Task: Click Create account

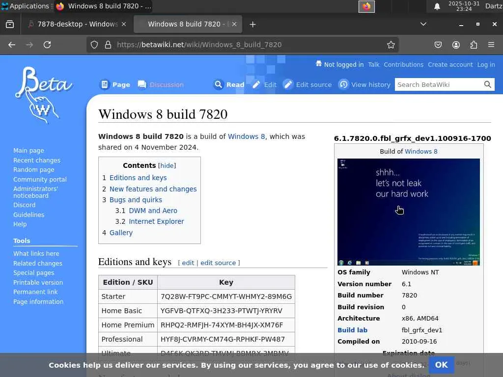Action: [450, 65]
